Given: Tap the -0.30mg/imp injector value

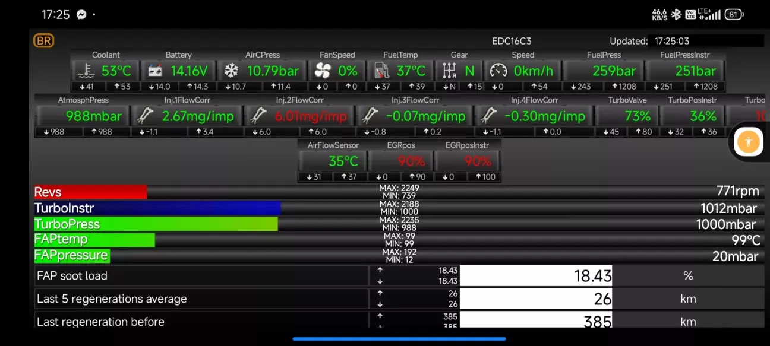Looking at the screenshot, I should tap(545, 116).
